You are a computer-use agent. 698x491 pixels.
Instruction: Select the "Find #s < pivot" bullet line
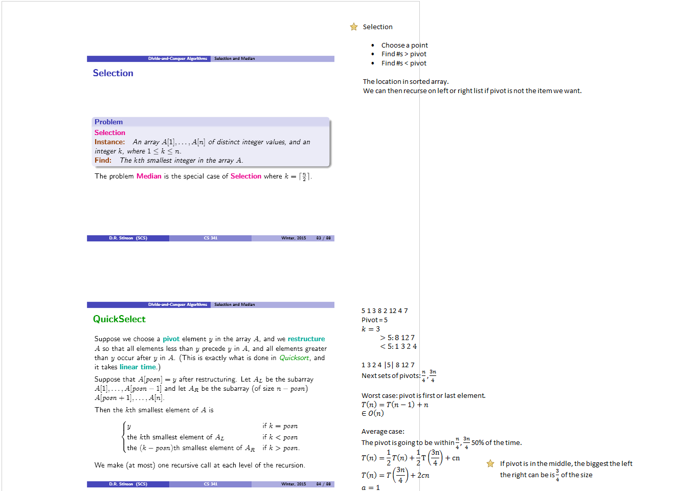point(403,63)
